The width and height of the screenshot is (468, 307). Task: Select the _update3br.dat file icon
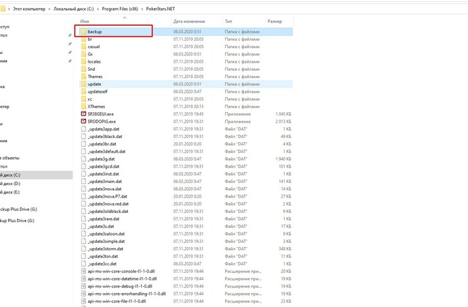coord(84,143)
